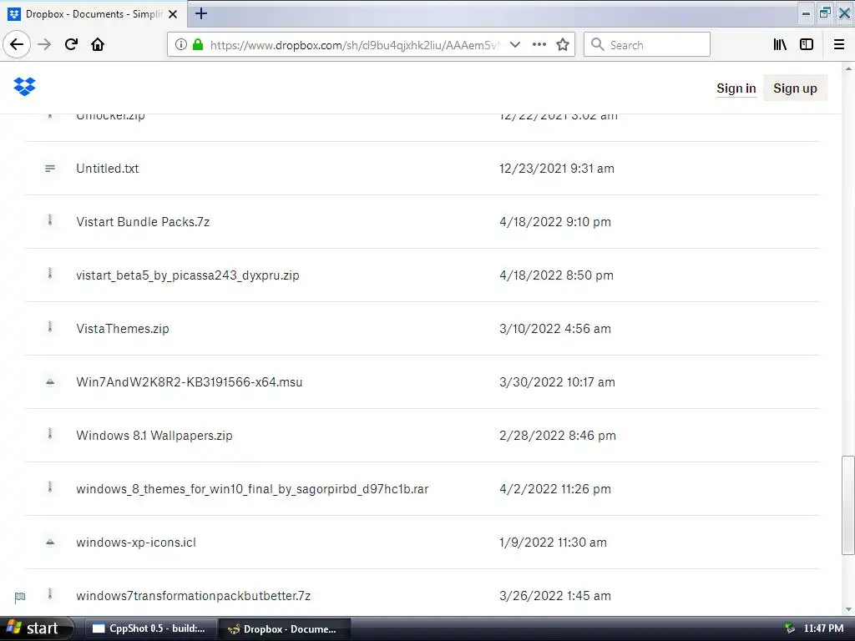Click zip icon beside vistart_beta5 file
This screenshot has height=641, width=855.
click(x=49, y=274)
